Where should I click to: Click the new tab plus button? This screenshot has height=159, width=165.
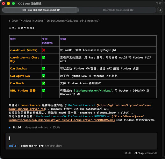160,10
